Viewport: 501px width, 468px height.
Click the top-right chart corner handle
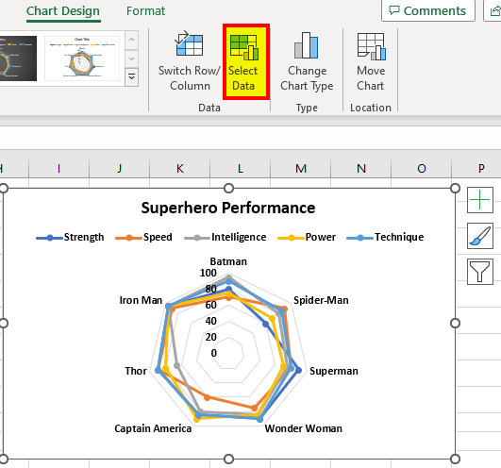(455, 188)
